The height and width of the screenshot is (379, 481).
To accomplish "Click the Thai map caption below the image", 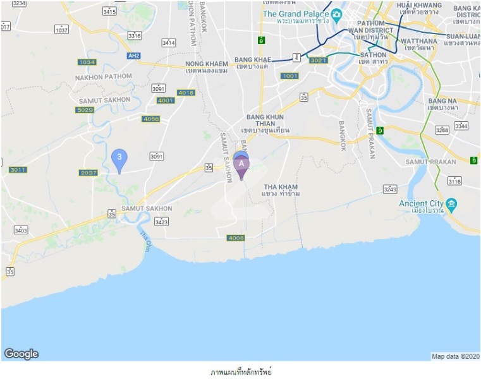I will pos(241,372).
